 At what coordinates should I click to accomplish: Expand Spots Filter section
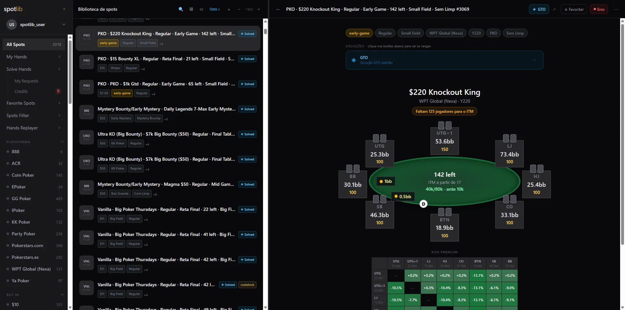point(34,115)
